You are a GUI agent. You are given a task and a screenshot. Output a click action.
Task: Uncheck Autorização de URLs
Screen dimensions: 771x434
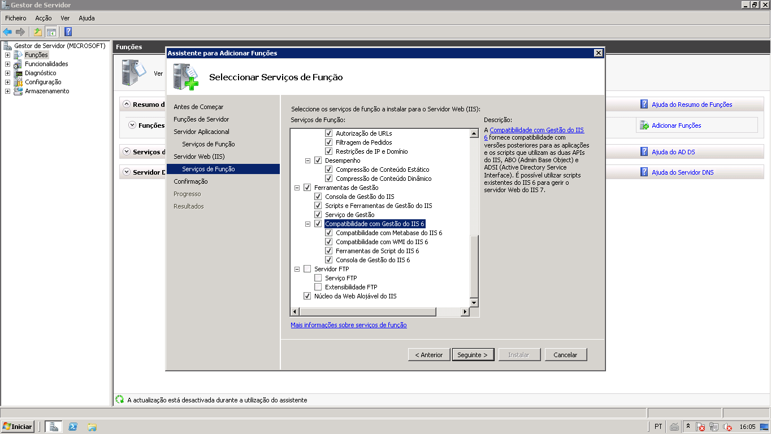click(x=328, y=133)
